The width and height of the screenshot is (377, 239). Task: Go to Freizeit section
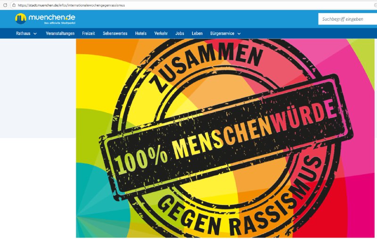pos(89,33)
